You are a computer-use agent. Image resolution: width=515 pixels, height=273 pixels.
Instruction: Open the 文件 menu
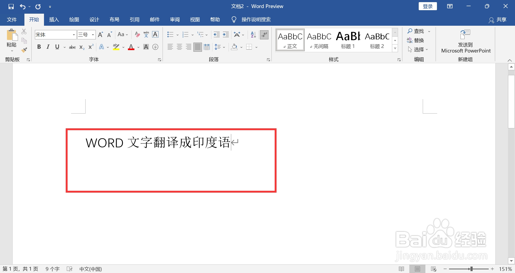[x=12, y=20]
